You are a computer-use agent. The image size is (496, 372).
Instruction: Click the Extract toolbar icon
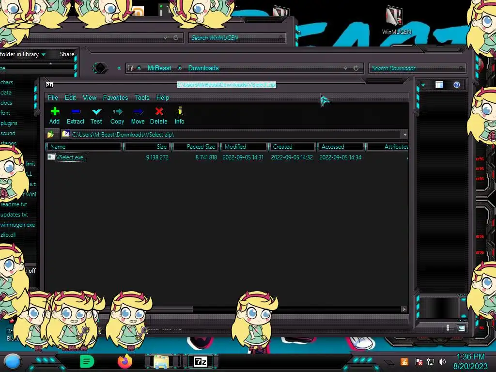pyautogui.click(x=76, y=116)
